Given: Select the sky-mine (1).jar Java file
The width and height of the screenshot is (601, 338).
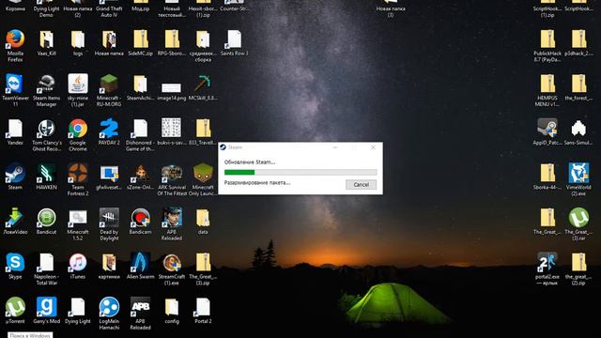Looking at the screenshot, I should click(78, 84).
